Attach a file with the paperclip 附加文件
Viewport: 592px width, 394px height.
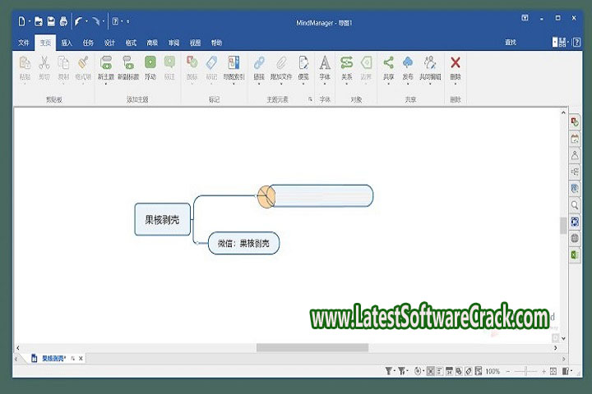coord(281,68)
